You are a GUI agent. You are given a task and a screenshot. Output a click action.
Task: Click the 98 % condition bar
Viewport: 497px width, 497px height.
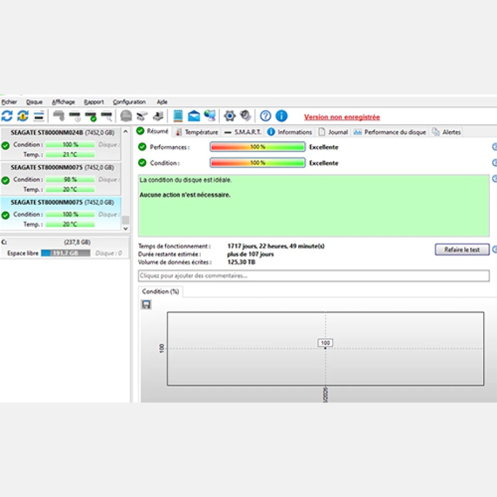pyautogui.click(x=70, y=179)
